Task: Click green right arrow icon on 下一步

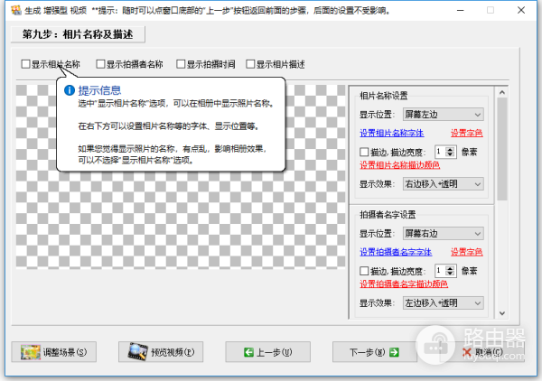Action: tap(394, 352)
